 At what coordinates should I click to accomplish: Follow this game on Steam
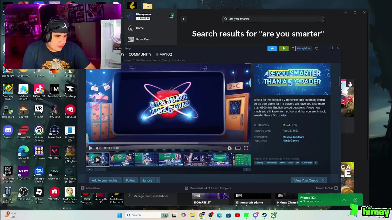(130, 180)
